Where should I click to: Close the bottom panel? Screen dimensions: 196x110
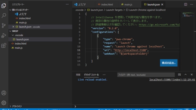click(192, 75)
